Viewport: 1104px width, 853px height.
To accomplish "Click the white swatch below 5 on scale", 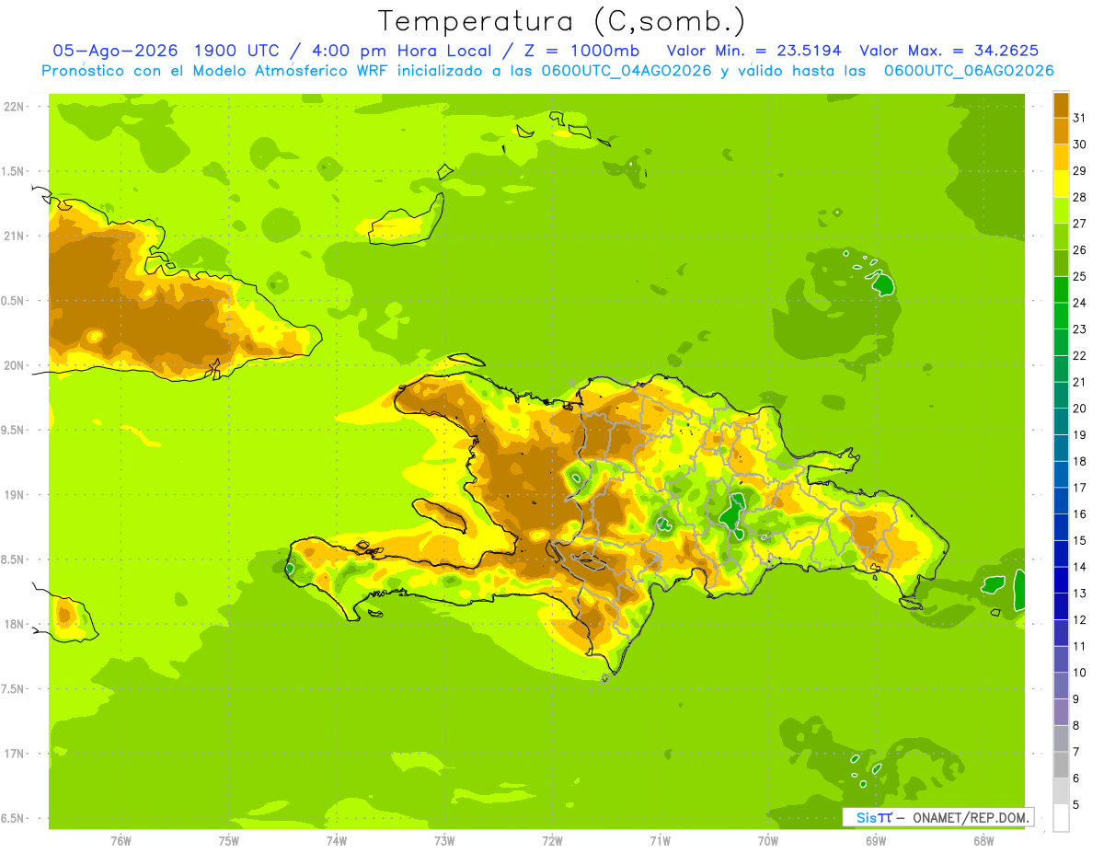I will coord(1061,817).
